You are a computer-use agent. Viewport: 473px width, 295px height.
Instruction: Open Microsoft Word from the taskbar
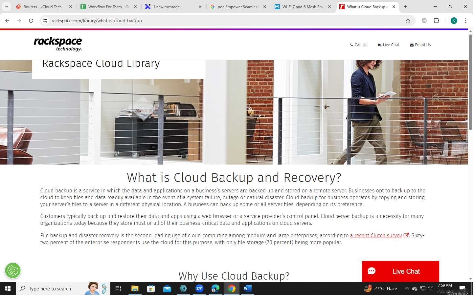(x=248, y=288)
